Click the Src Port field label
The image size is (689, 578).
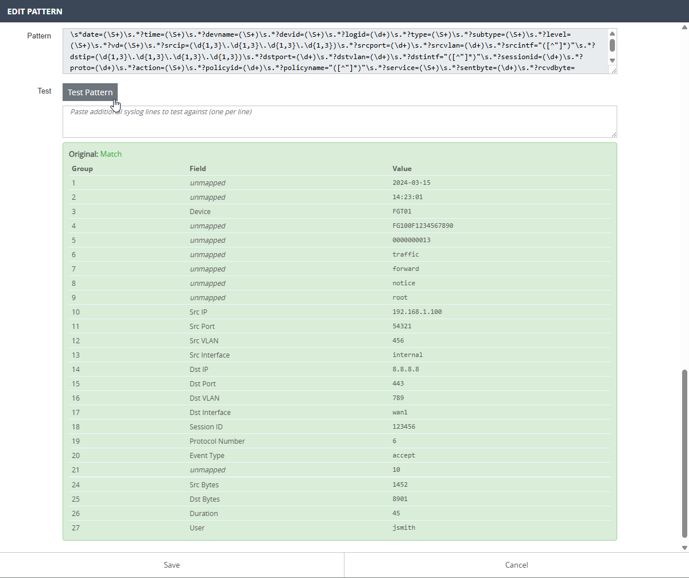[x=202, y=326]
